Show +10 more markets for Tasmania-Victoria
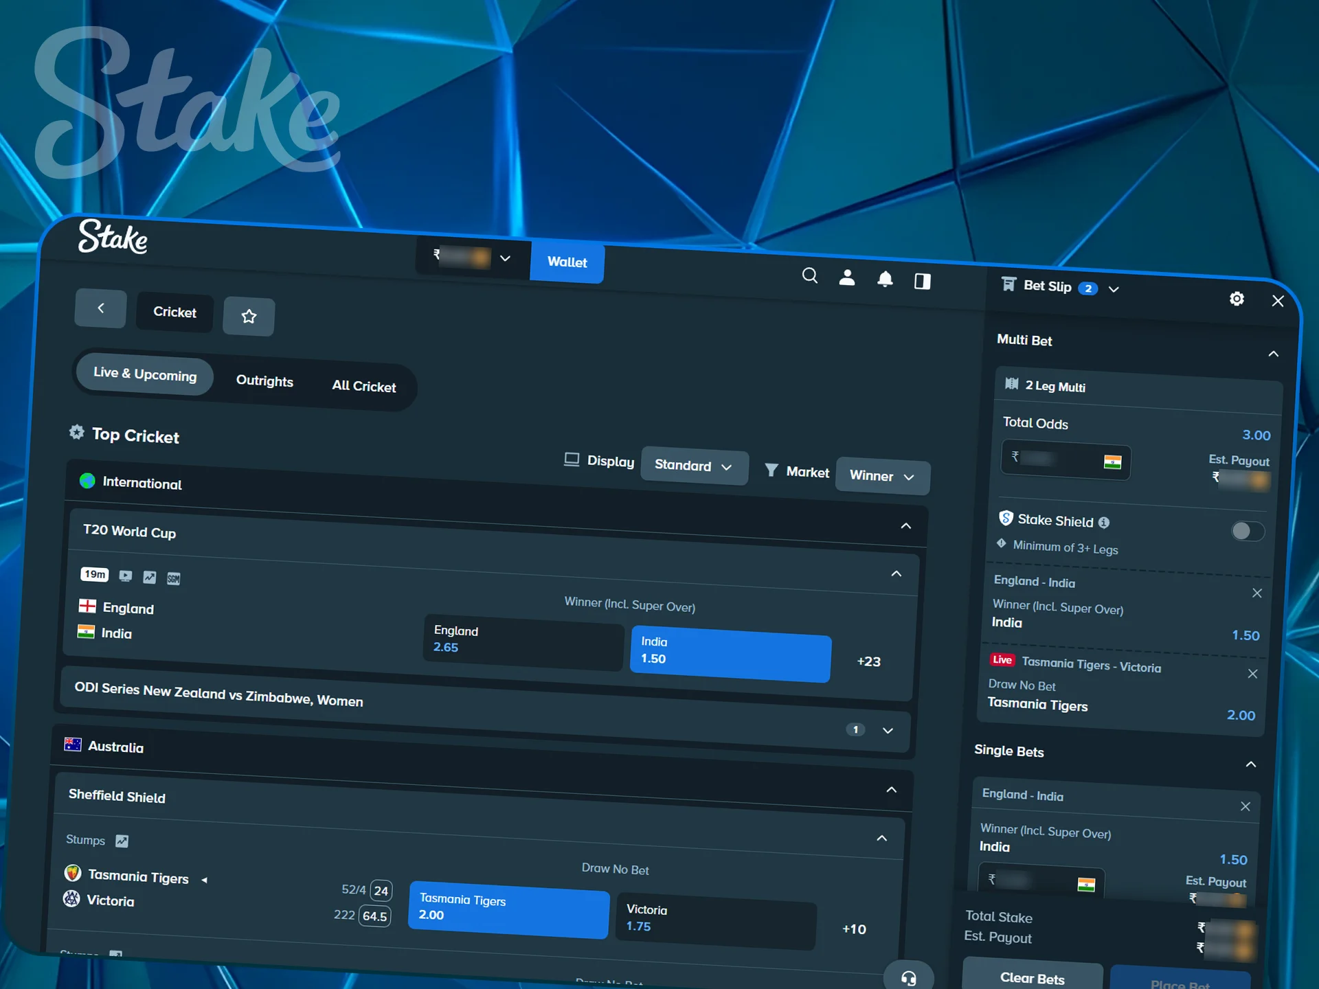The image size is (1319, 989). pyautogui.click(x=854, y=929)
